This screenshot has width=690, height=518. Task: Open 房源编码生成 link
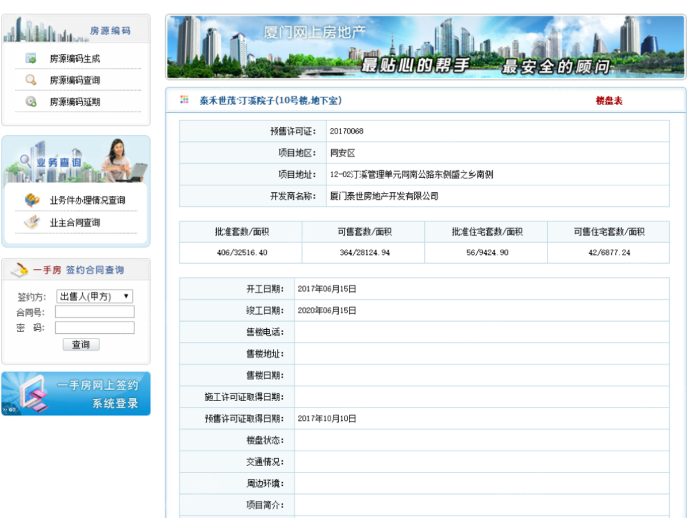point(75,59)
